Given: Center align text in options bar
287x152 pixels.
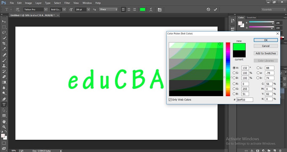Looking at the screenshot, I should [129, 9].
